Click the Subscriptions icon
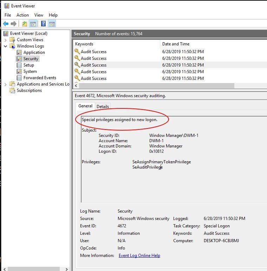This screenshot has width=267, height=271. coord(12,90)
